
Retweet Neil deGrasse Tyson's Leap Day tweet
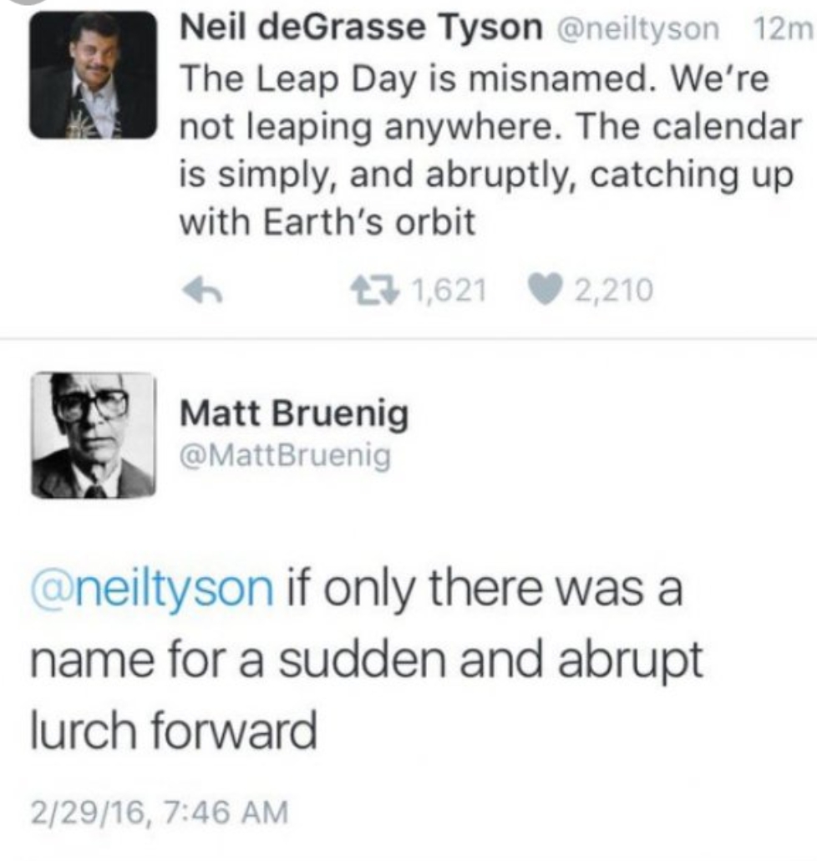[x=374, y=290]
